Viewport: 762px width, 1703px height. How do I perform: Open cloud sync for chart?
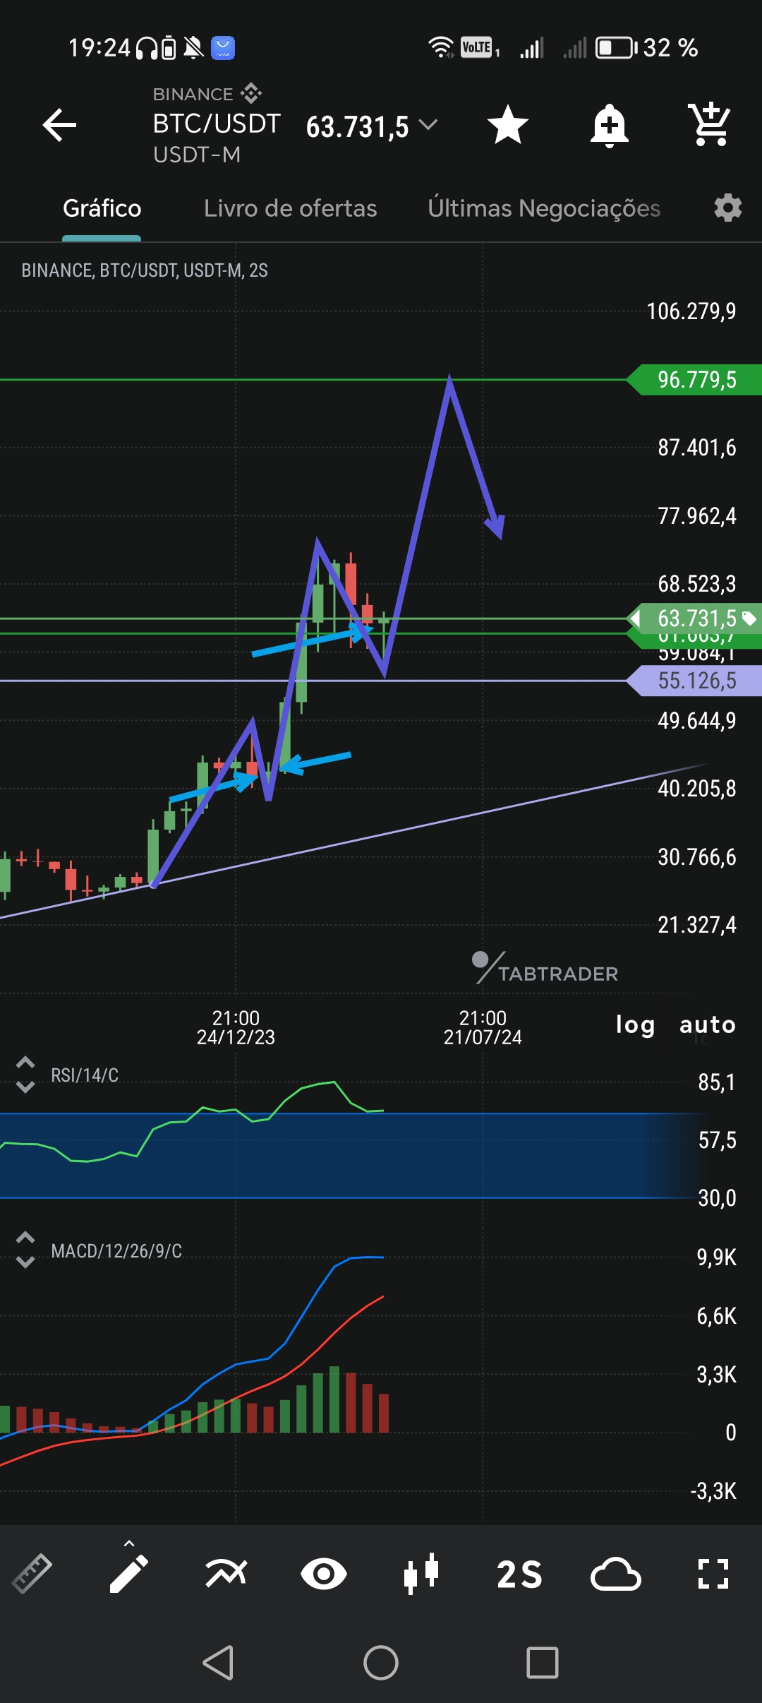615,1574
